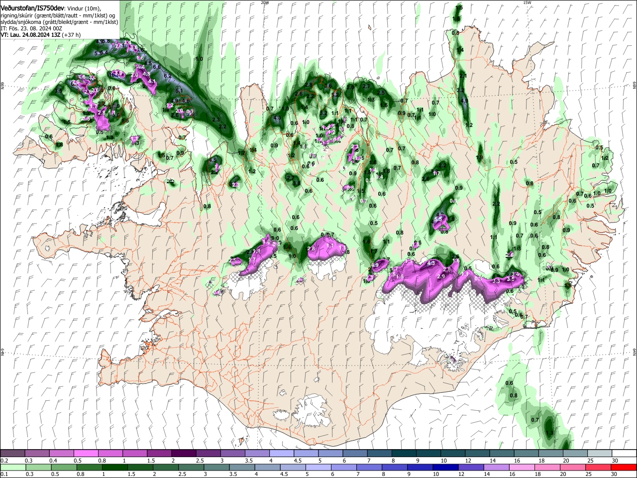637x478 pixels.
Task: Select upper legend swatch between 20 and 25
Action: (x=575, y=454)
